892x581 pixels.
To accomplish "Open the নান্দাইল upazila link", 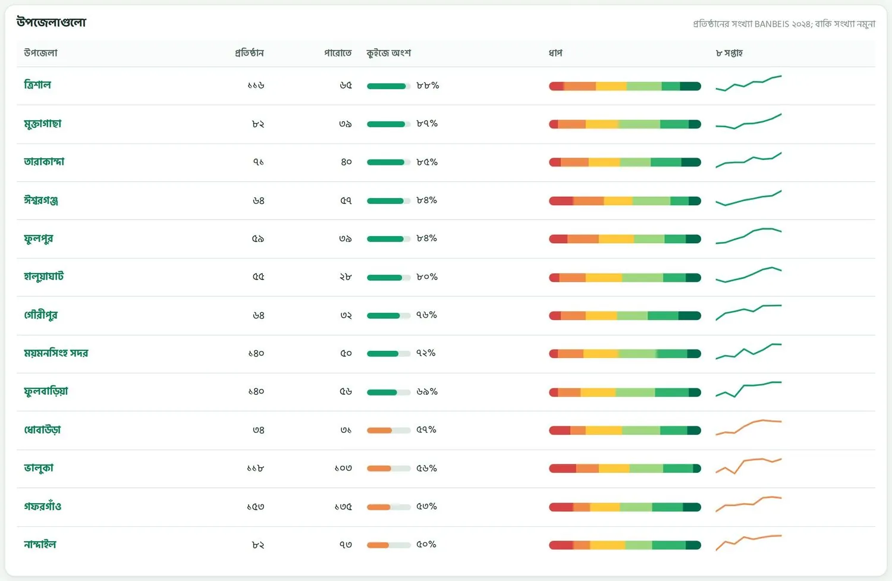I will [x=40, y=545].
